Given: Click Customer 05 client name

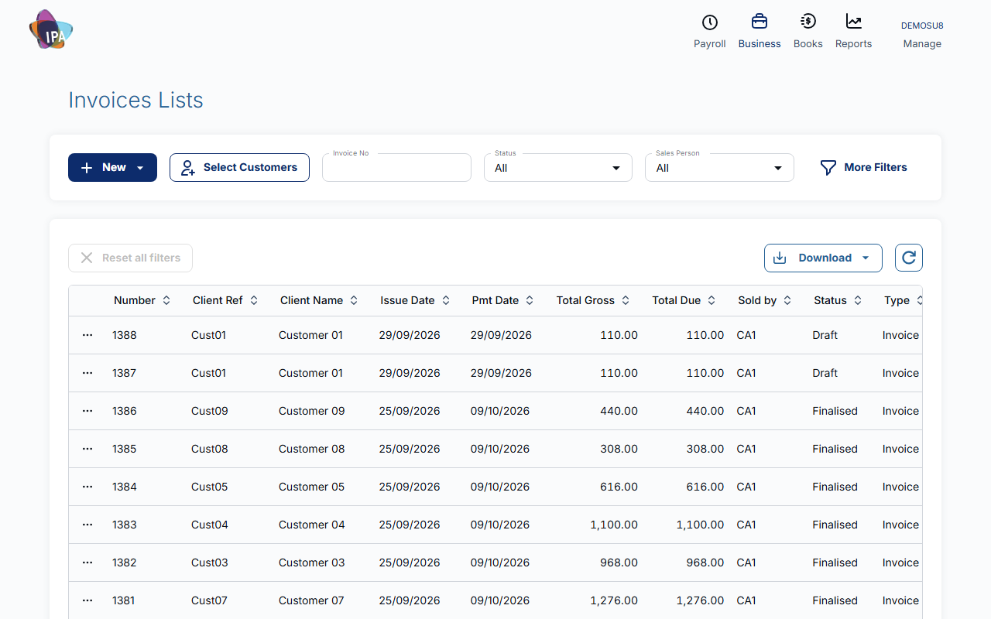Looking at the screenshot, I should (x=311, y=487).
